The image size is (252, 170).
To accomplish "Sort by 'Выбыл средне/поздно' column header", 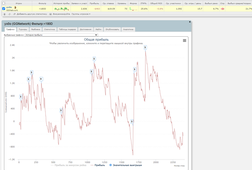I will (239, 3).
